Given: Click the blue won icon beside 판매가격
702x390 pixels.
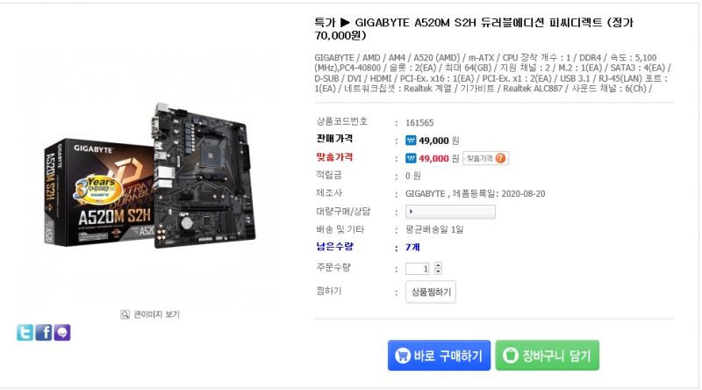Looking at the screenshot, I should pyautogui.click(x=411, y=141).
